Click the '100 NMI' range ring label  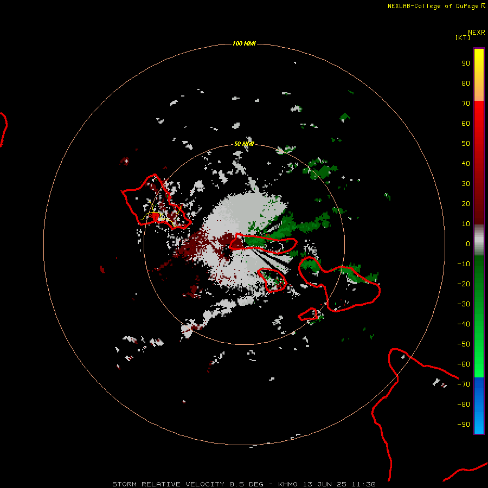[x=244, y=43]
